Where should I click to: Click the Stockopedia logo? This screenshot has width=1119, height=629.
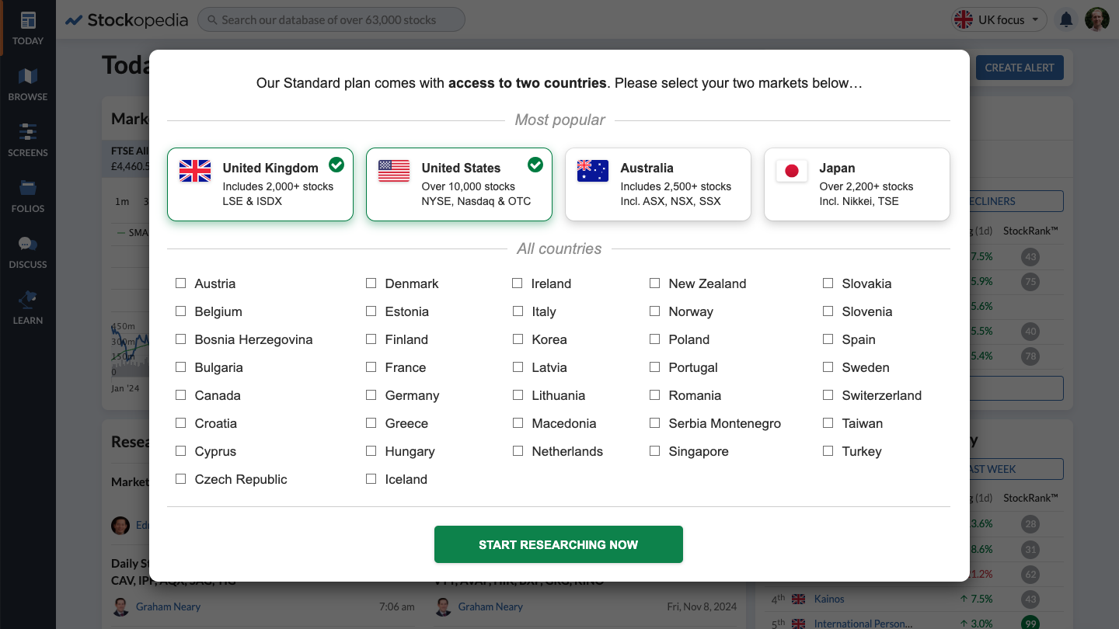127,20
